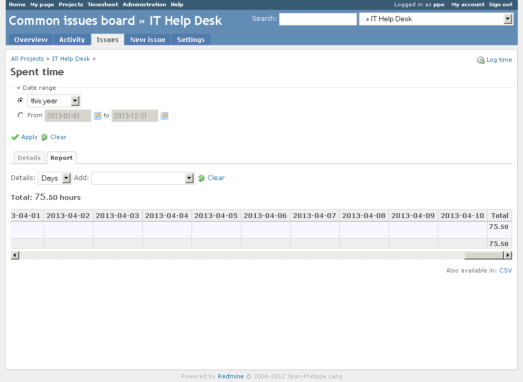Image resolution: width=523 pixels, height=382 pixels.
Task: Click the 2013-04-10 column header
Action: tap(462, 215)
